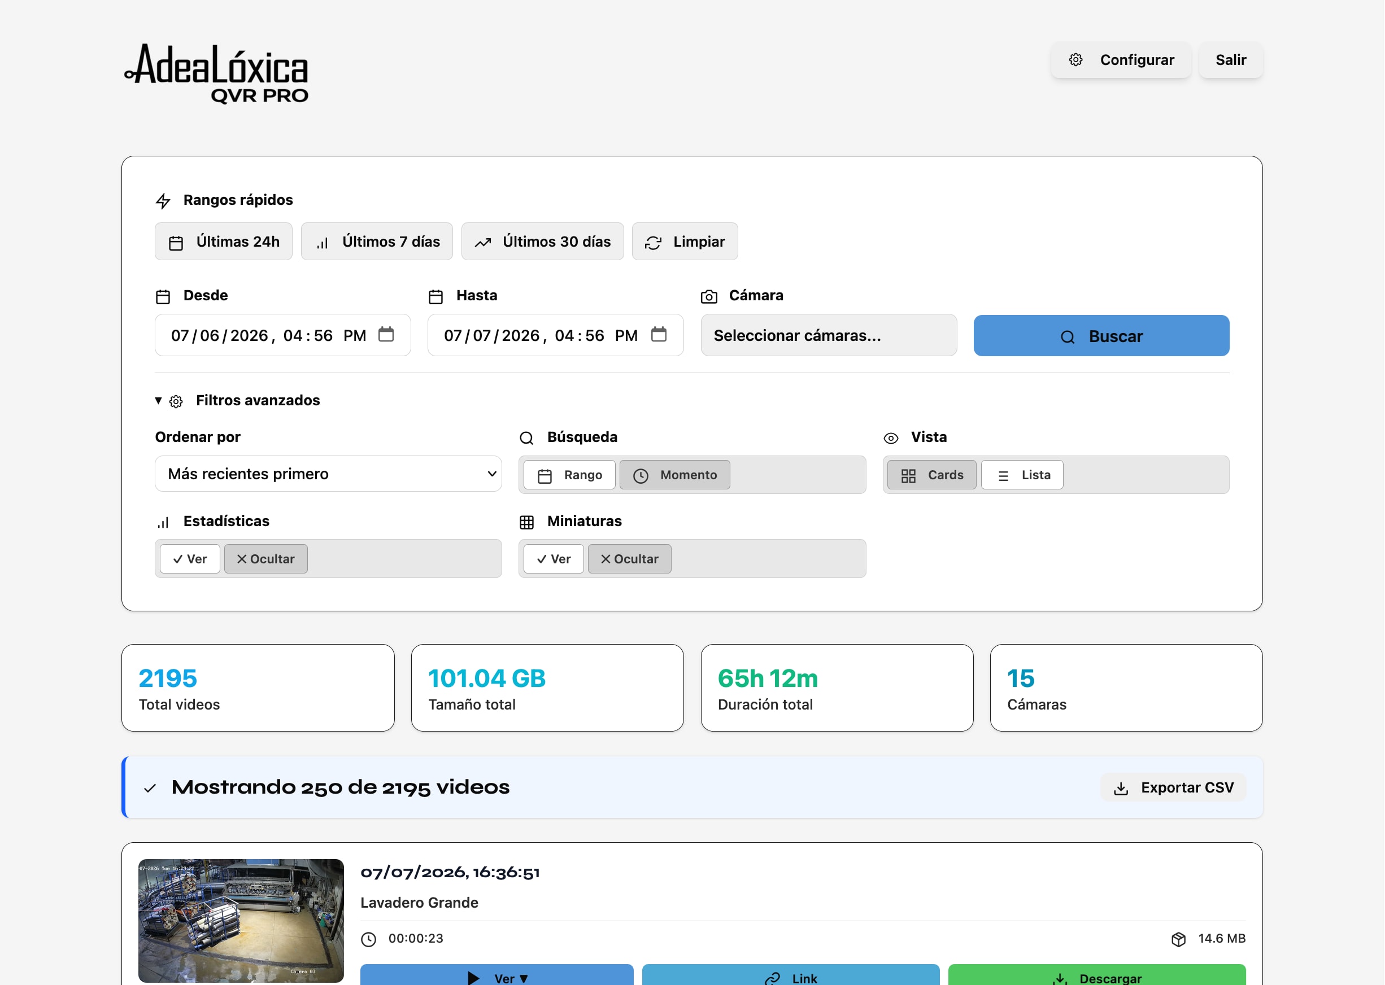This screenshot has height=985, width=1385.
Task: Click the 07/07/2026, 16:36:51 video title
Action: [450, 872]
